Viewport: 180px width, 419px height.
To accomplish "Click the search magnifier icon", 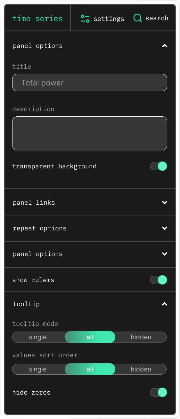I will point(138,18).
